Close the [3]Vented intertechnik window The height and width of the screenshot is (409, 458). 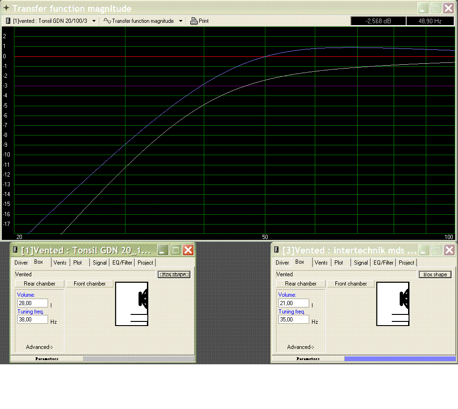click(x=449, y=250)
